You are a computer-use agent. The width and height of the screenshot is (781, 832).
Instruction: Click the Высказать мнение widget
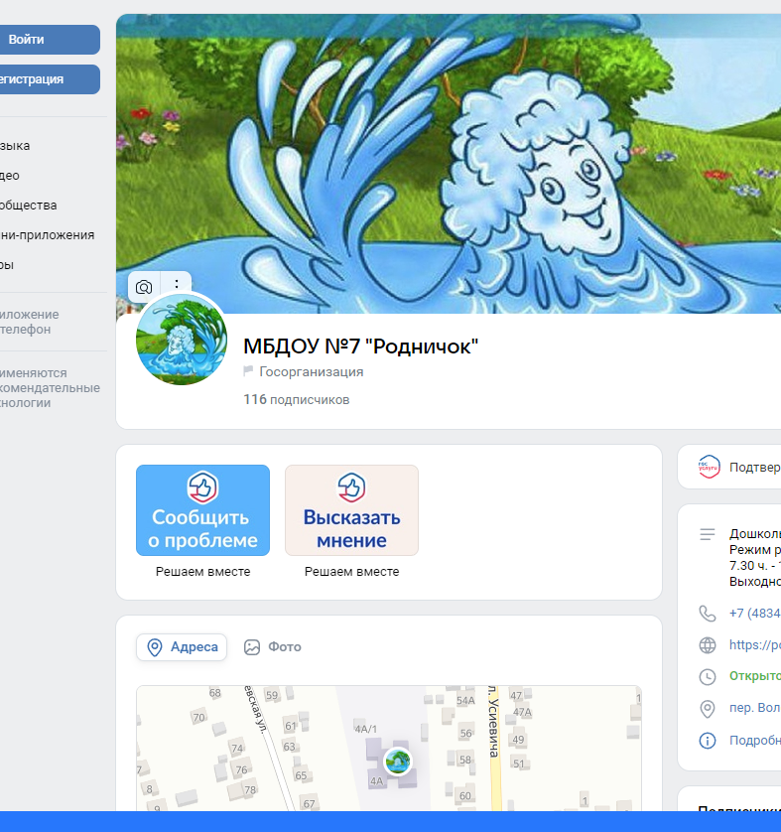pyautogui.click(x=351, y=510)
